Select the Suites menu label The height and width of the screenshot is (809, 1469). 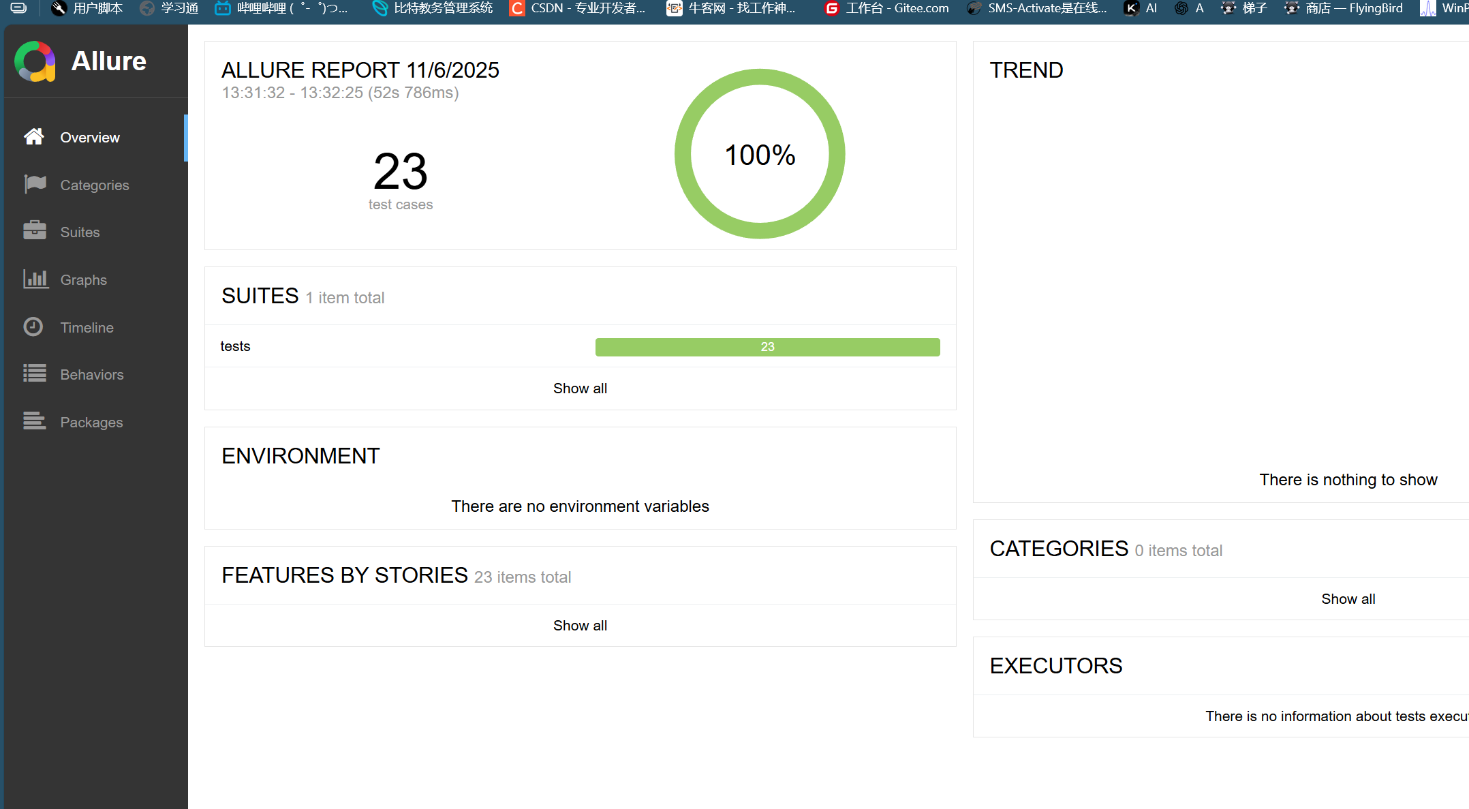pyautogui.click(x=80, y=232)
